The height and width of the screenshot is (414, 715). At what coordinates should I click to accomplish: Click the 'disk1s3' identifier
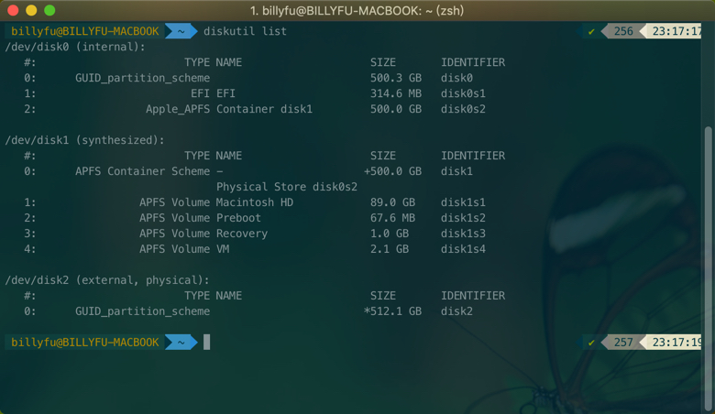(463, 234)
